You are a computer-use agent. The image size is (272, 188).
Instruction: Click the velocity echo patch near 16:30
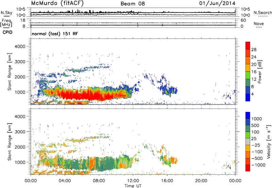(x=173, y=160)
